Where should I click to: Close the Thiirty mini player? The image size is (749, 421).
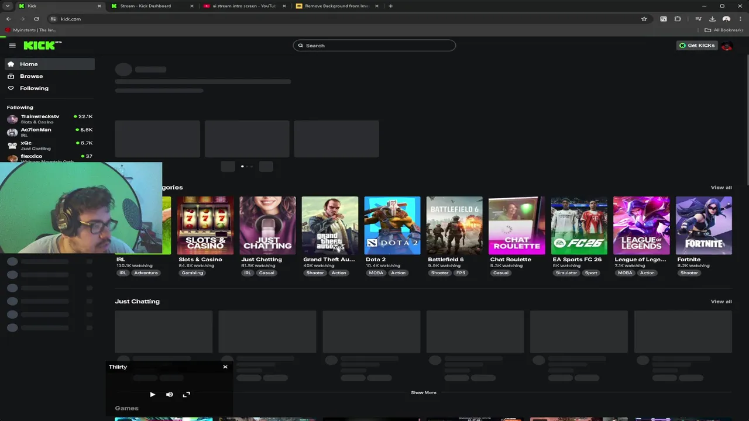pos(225,367)
